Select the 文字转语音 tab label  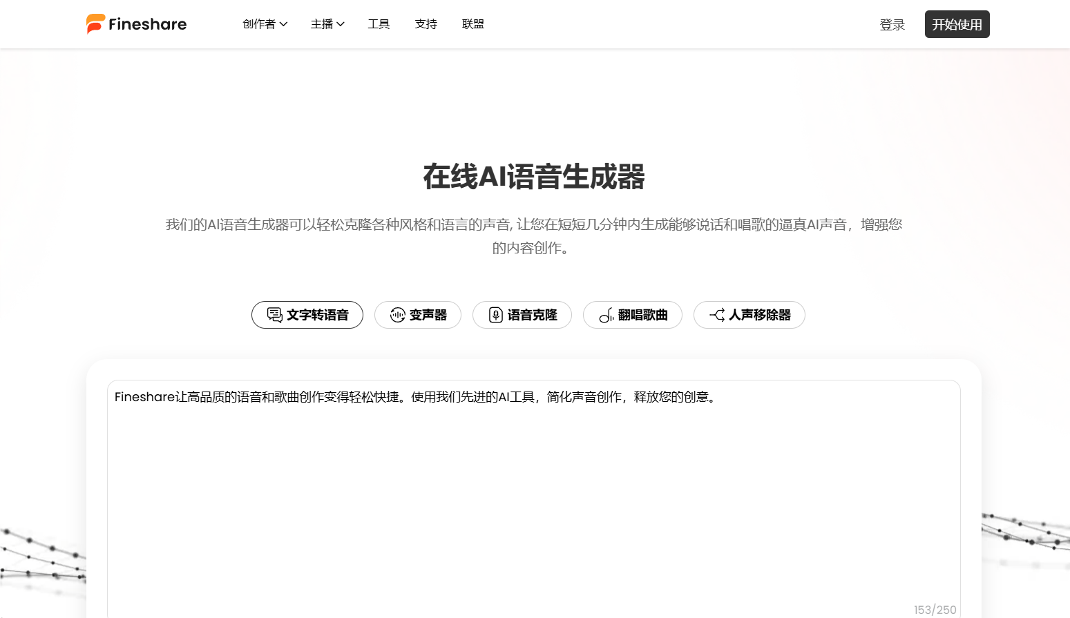click(318, 315)
